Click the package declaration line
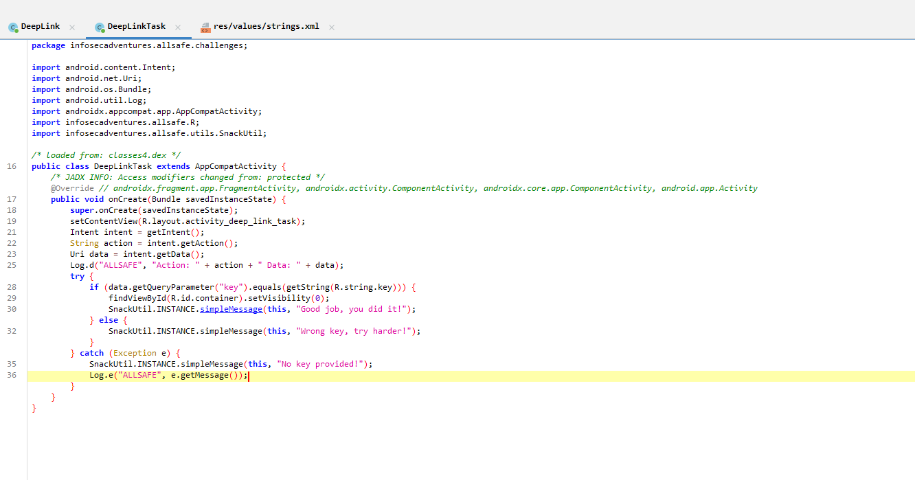Screen dimensions: 915x480 pos(139,45)
